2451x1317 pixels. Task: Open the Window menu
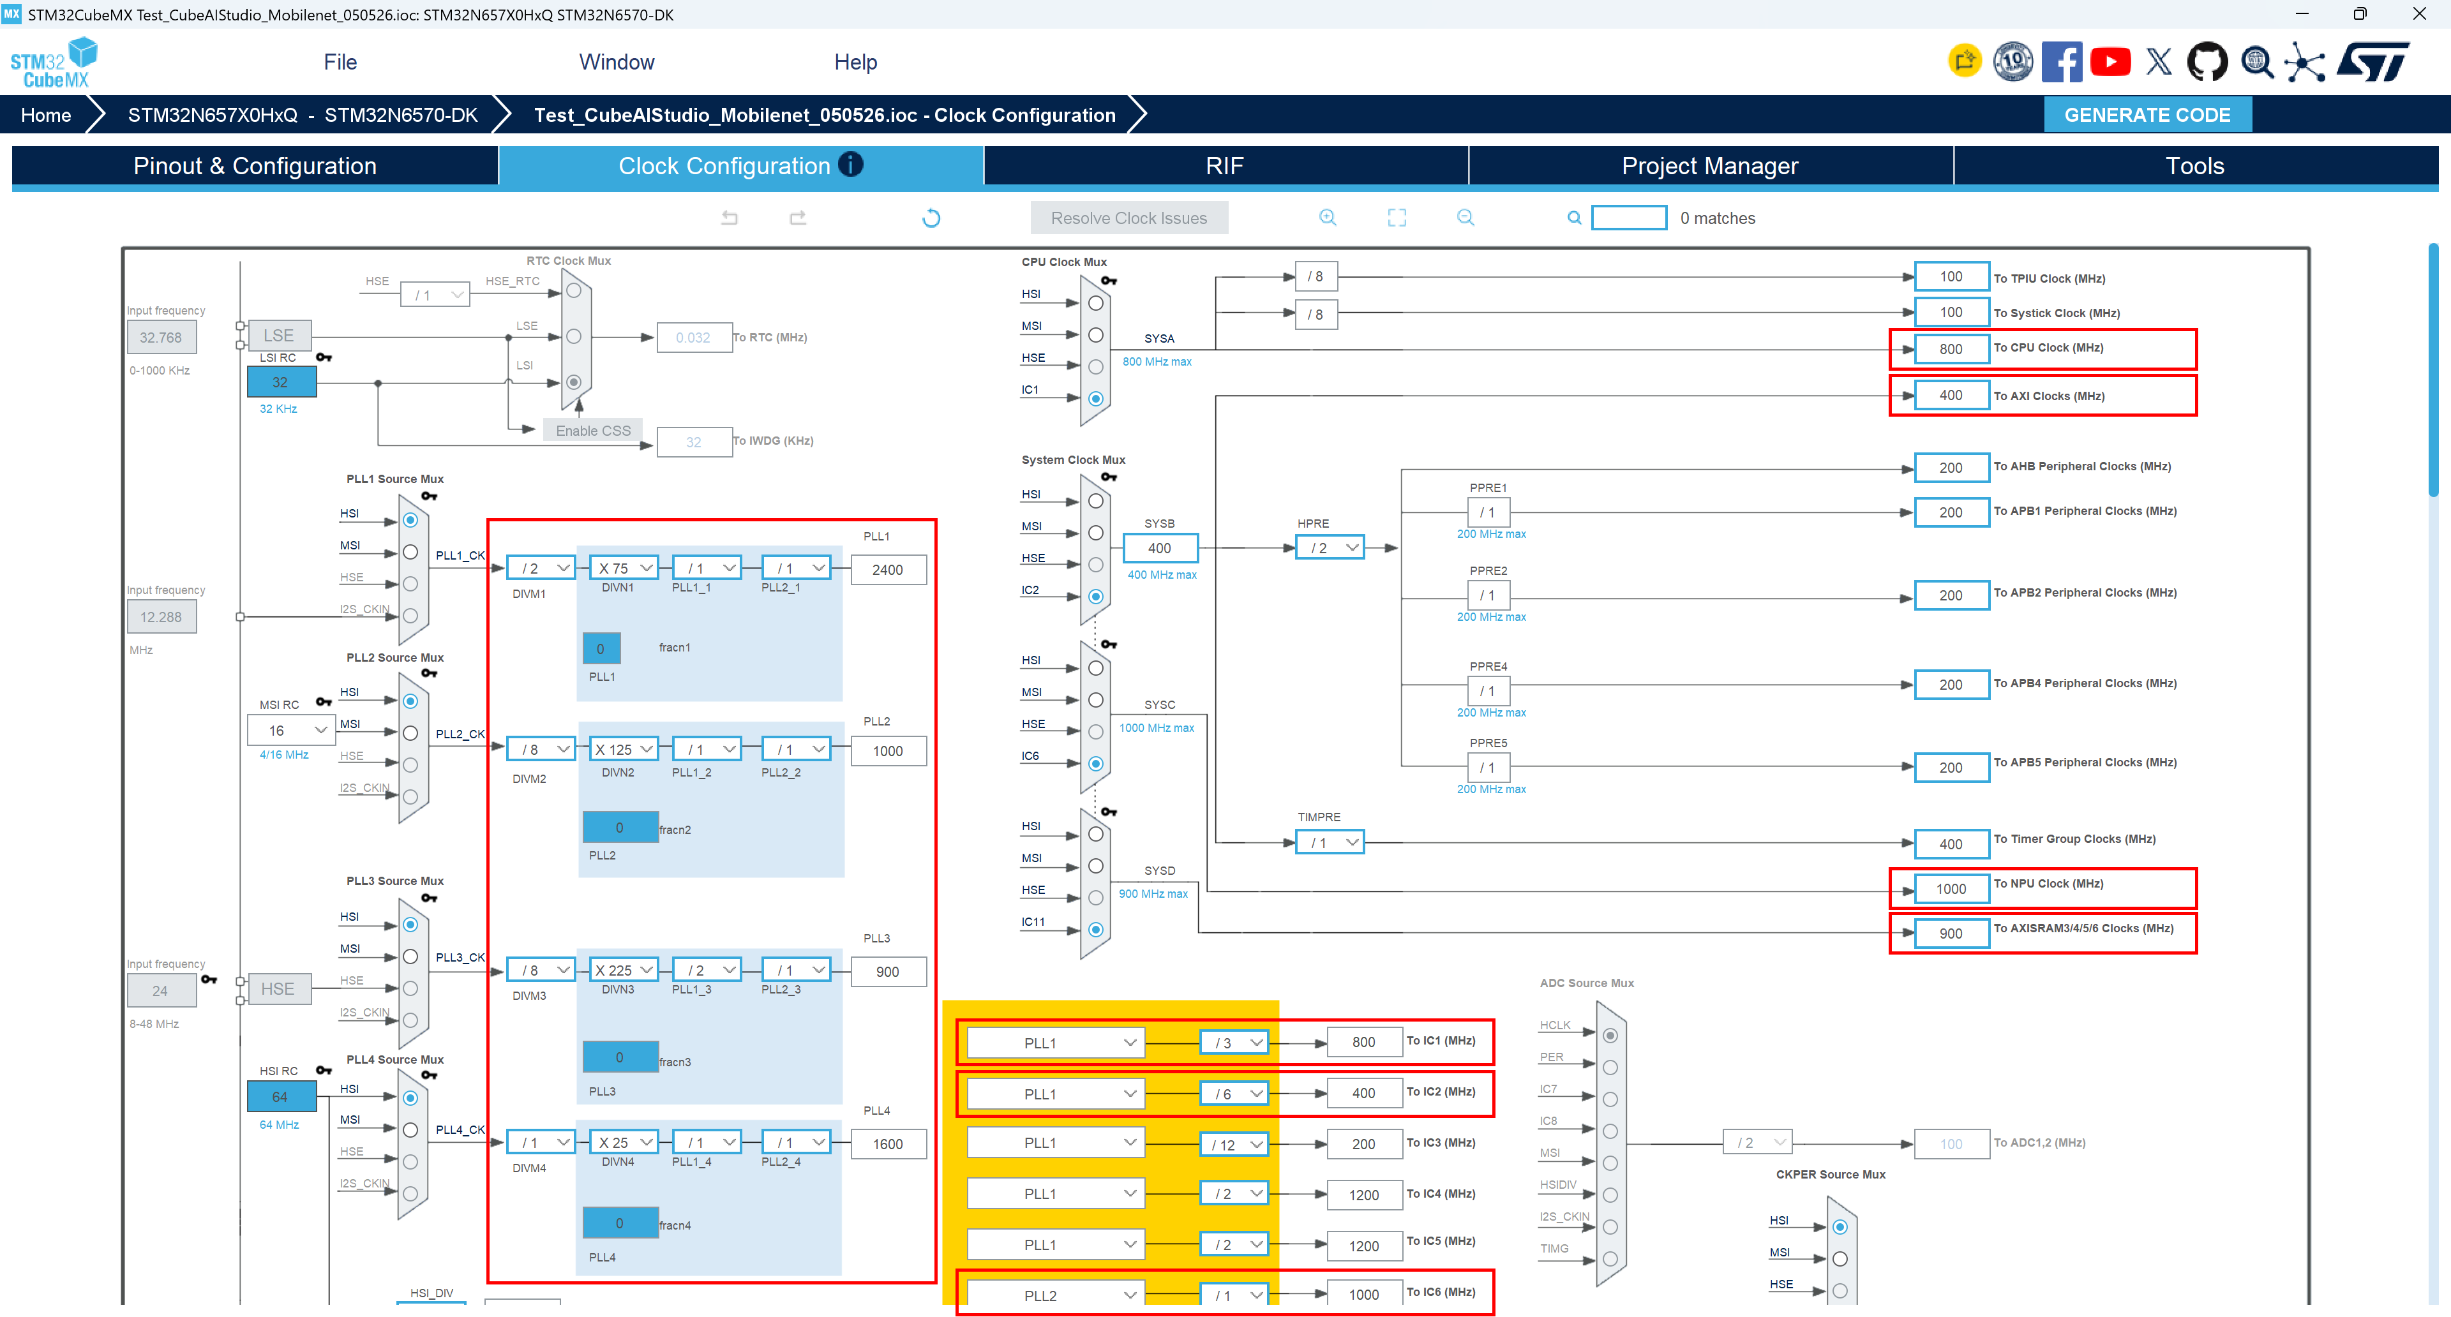(617, 62)
